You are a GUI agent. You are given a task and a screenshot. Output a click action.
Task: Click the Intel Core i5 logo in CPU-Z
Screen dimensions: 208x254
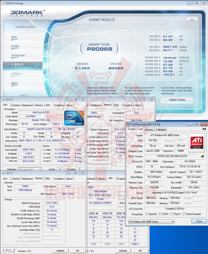pyautogui.click(x=74, y=118)
